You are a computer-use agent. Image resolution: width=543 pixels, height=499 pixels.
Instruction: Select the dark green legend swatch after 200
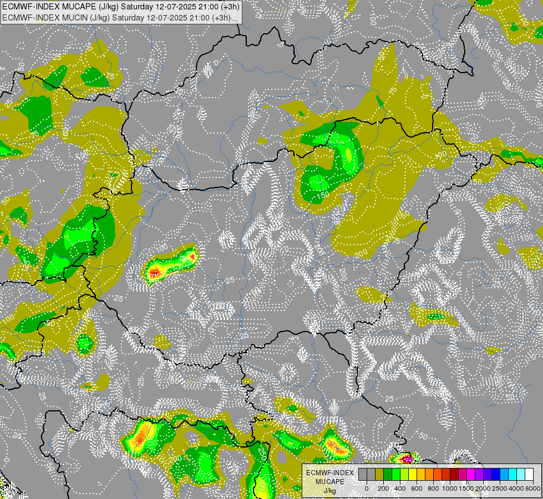(x=388, y=475)
